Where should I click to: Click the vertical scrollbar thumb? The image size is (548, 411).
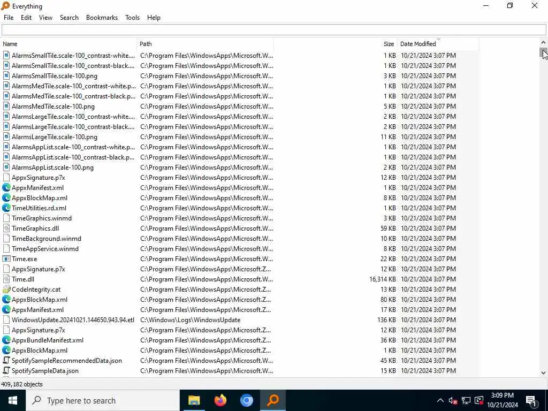point(543,53)
